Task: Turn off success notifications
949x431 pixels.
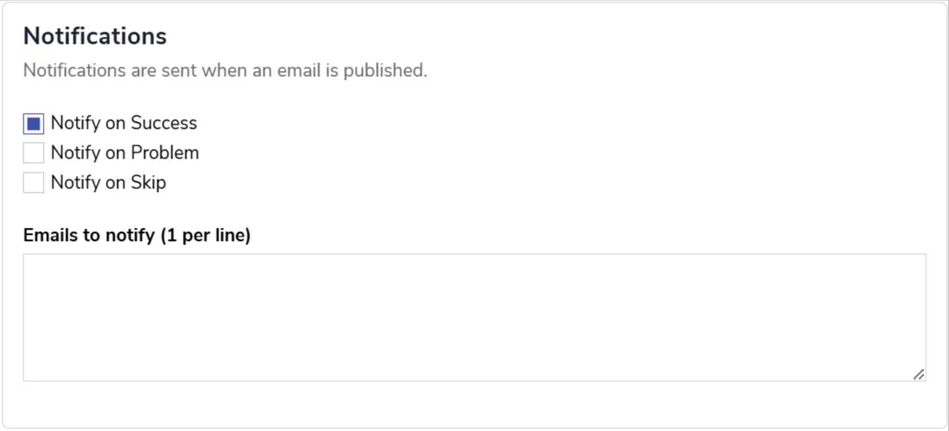Action: pos(33,124)
